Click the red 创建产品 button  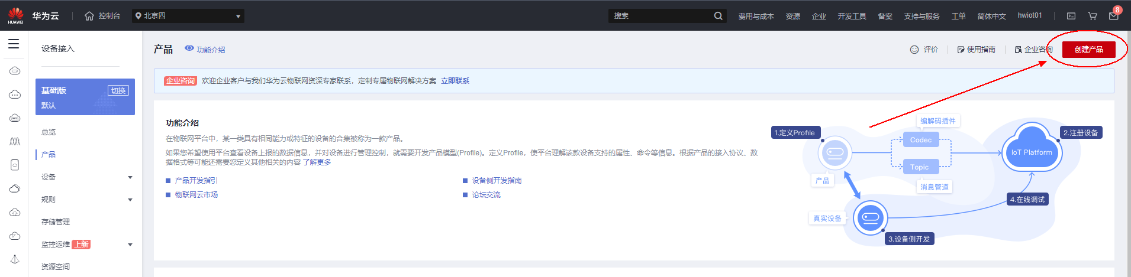click(1088, 50)
